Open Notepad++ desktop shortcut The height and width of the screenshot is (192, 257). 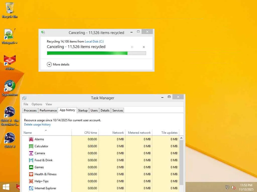click(x=10, y=36)
